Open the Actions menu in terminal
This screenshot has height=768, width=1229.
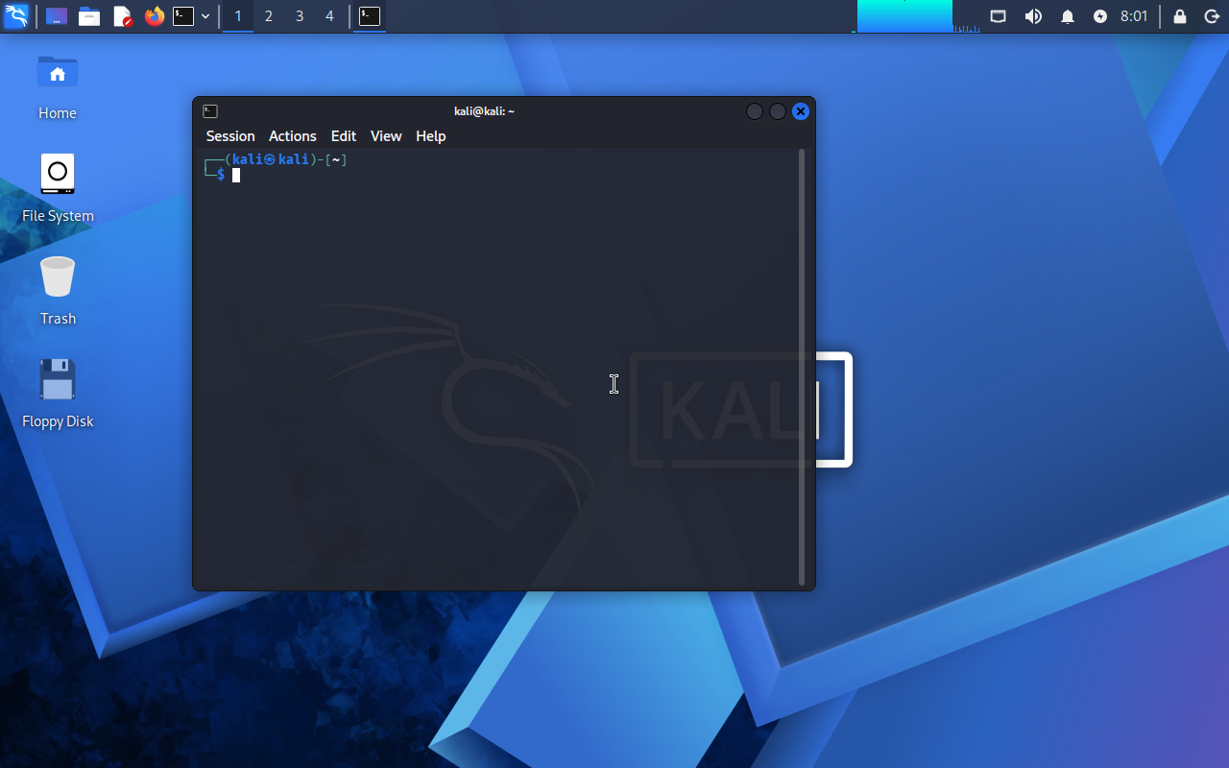[292, 136]
